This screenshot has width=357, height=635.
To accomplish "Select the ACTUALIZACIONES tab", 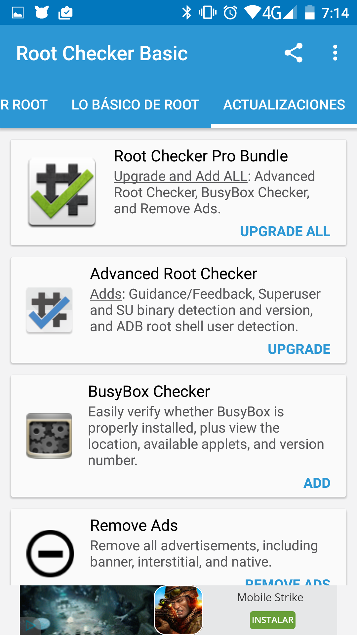I will [x=284, y=105].
